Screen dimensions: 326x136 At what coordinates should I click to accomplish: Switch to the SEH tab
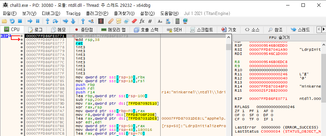click(174, 30)
